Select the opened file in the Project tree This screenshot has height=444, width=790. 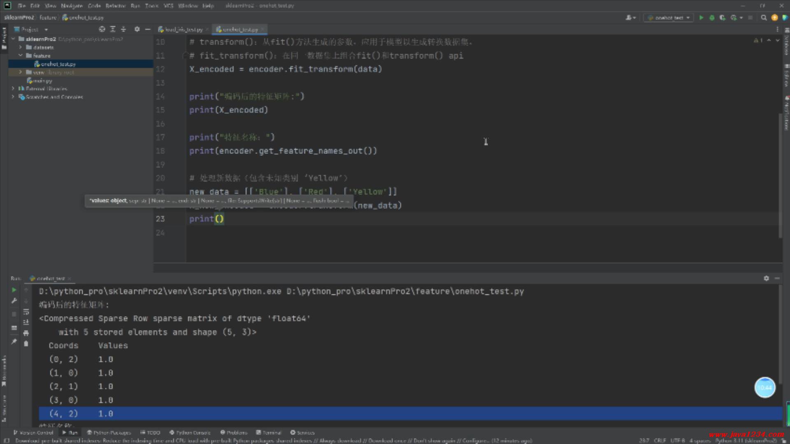[102, 29]
